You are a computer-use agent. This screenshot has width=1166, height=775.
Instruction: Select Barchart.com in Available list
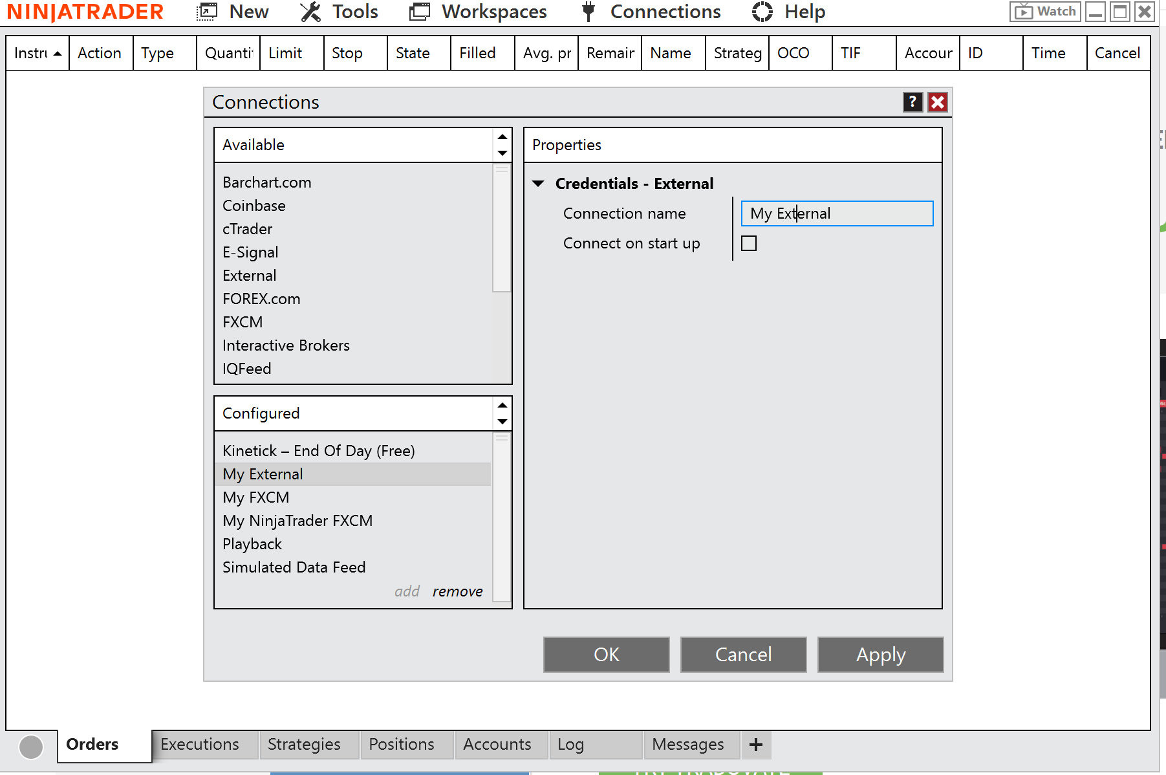coord(267,182)
